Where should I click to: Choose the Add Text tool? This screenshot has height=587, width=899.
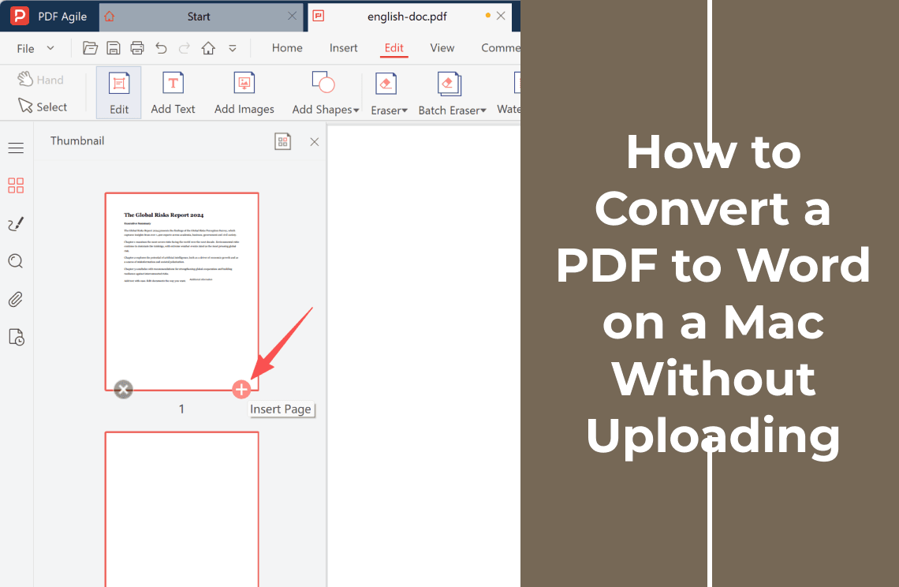pyautogui.click(x=173, y=93)
